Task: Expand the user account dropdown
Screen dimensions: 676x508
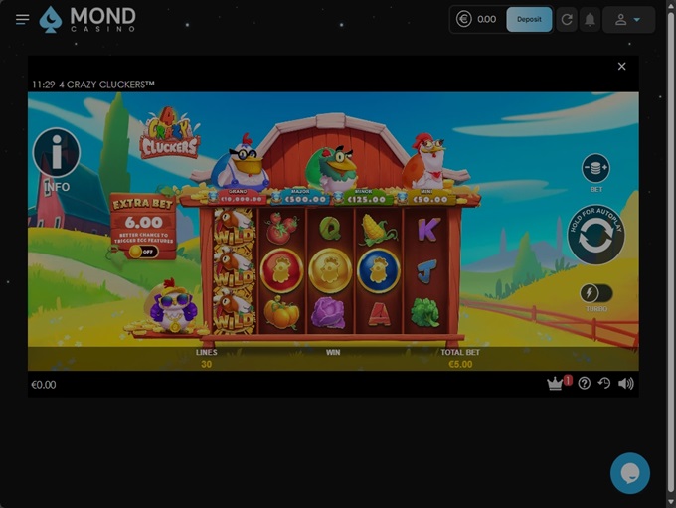Action: pos(628,20)
